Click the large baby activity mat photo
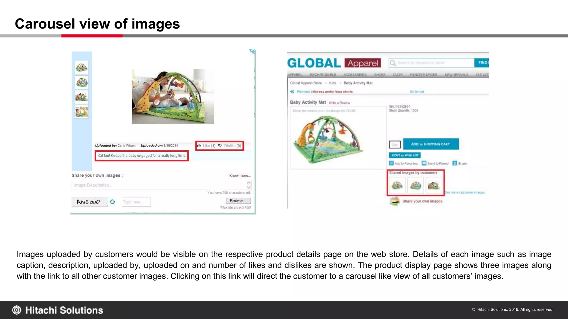The image size is (568, 319). coord(173,96)
